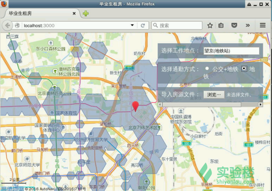Click the Firefox back arrow button
This screenshot has width=272, height=191.
(x=8, y=26)
